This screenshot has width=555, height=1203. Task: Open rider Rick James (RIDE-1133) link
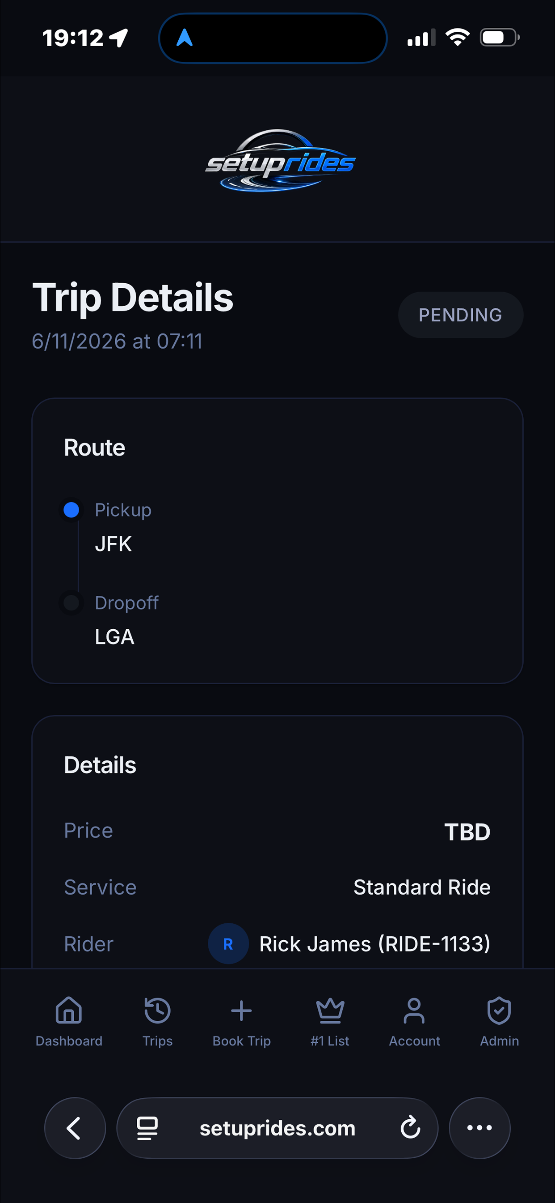[x=374, y=944]
